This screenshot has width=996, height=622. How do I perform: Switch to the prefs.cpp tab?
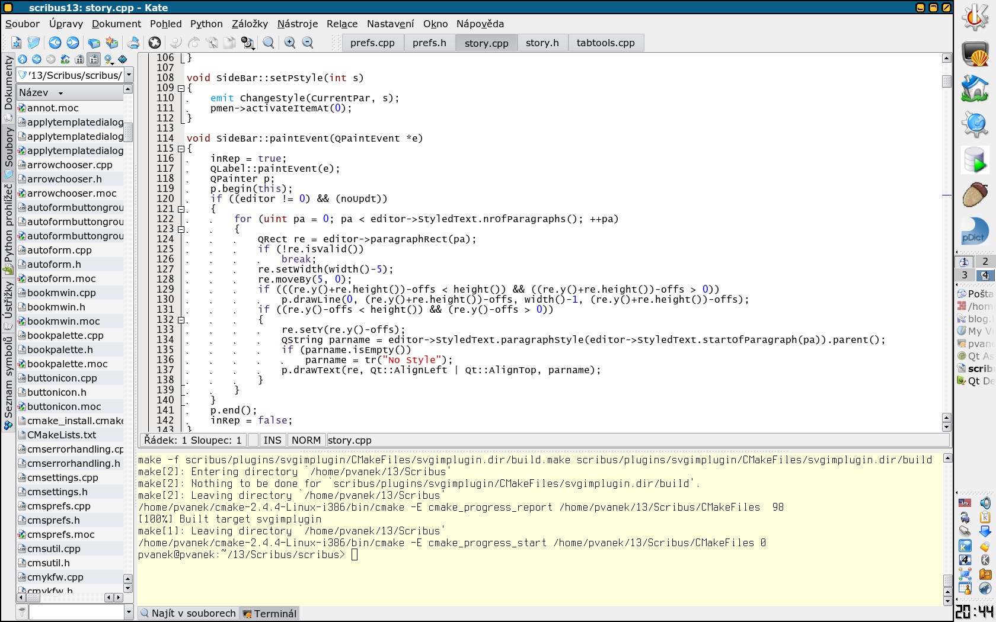[372, 43]
